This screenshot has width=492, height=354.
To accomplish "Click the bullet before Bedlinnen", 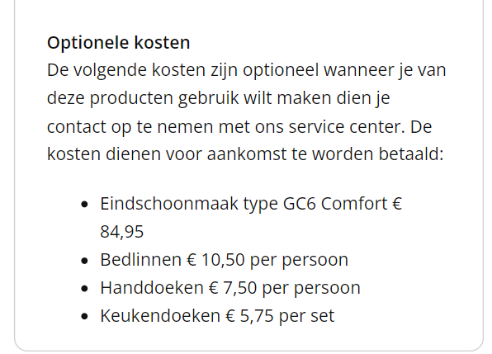I will 84,261.
